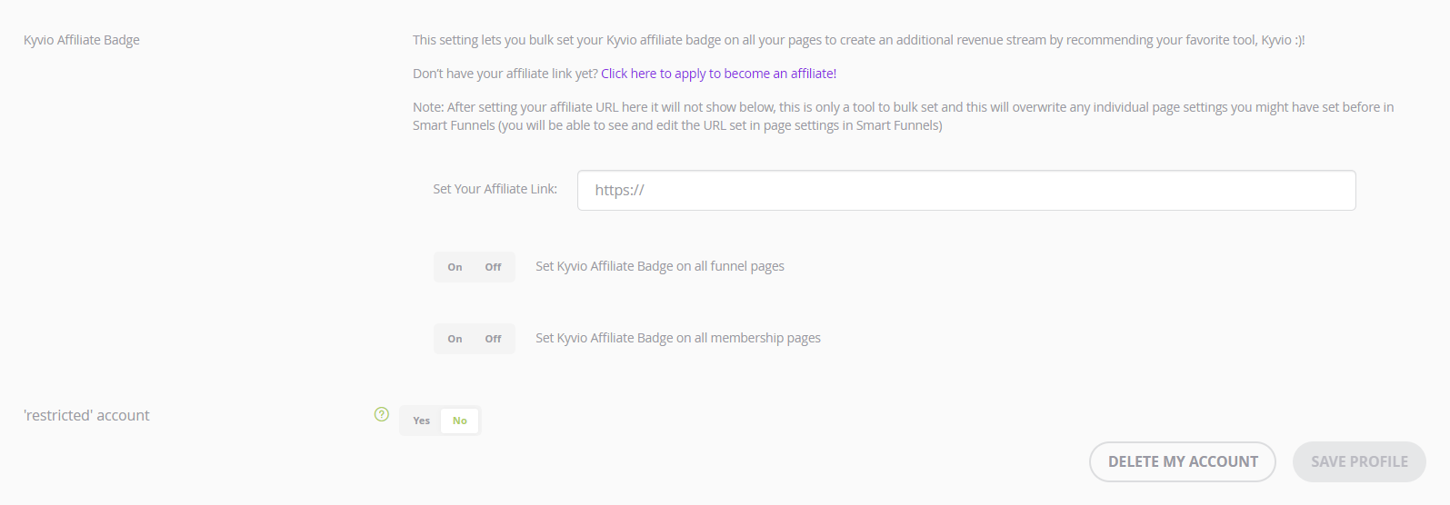Turn Off affiliate badge for membership pages
Image resolution: width=1450 pixels, height=505 pixels.
pos(493,339)
